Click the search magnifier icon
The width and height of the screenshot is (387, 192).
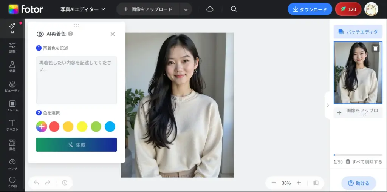234,9
